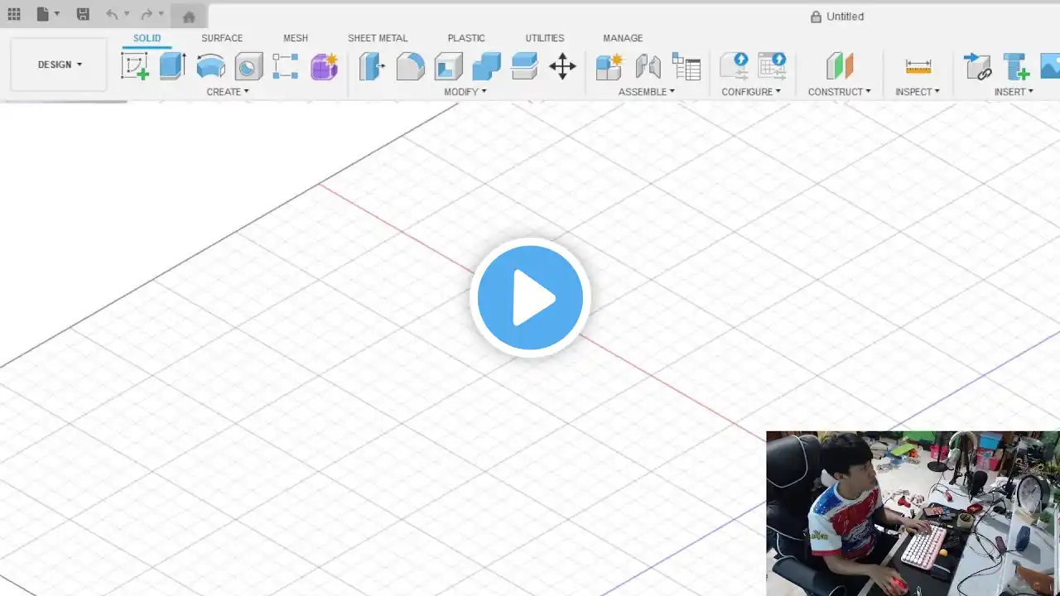The width and height of the screenshot is (1060, 596).
Task: Expand the CONFIGURE menu
Action: [751, 92]
